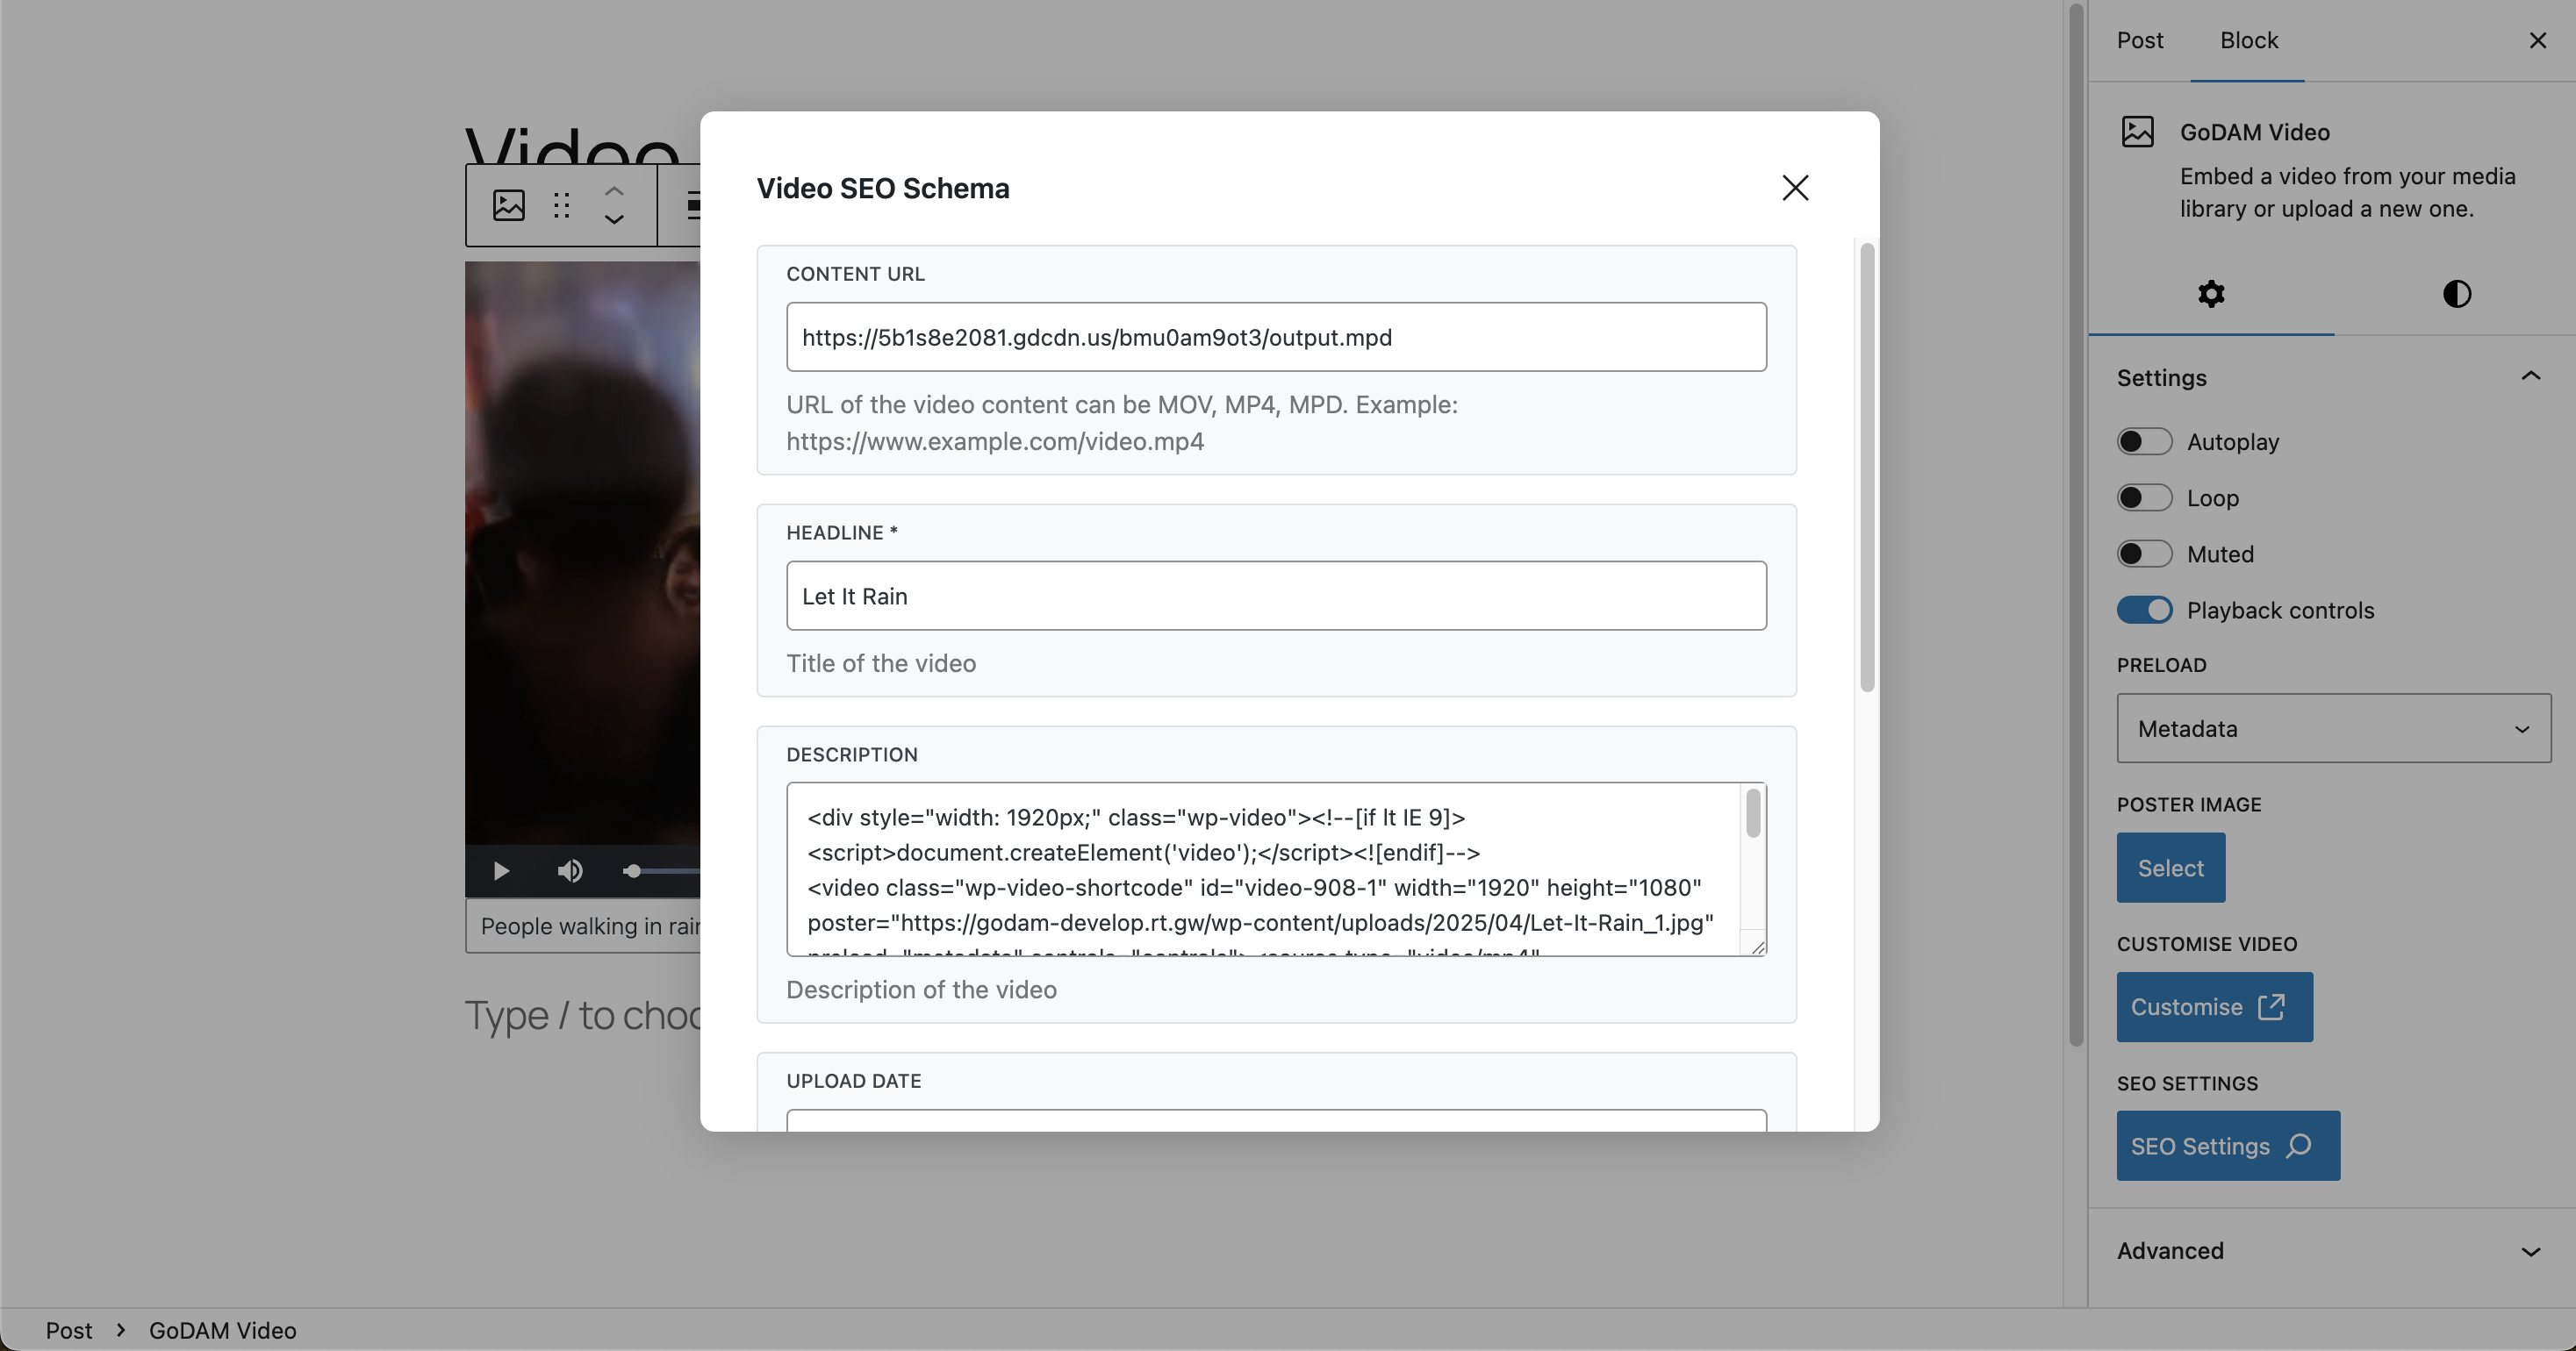Click the Description textarea inner scrollbar
Screen dimensions: 2576x1351
[x=1753, y=813]
